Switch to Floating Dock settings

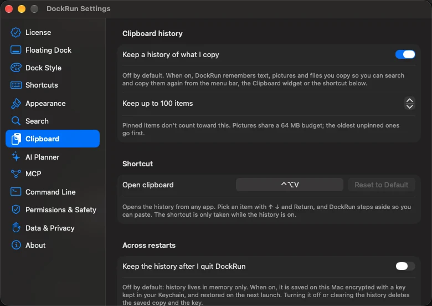tap(49, 50)
